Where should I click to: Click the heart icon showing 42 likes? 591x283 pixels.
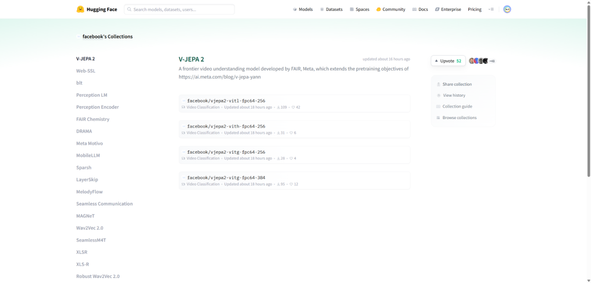click(293, 107)
